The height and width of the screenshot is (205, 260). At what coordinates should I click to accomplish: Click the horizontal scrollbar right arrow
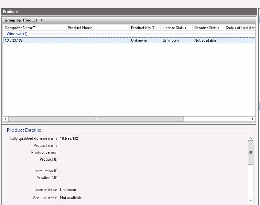click(252, 119)
